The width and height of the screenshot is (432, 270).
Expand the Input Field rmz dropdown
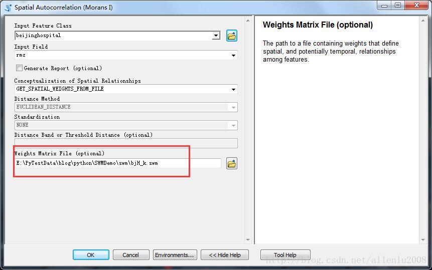coord(233,55)
